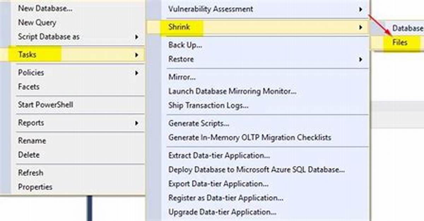Select Generate Scripts... task
This screenshot has width=424, height=221.
(199, 123)
